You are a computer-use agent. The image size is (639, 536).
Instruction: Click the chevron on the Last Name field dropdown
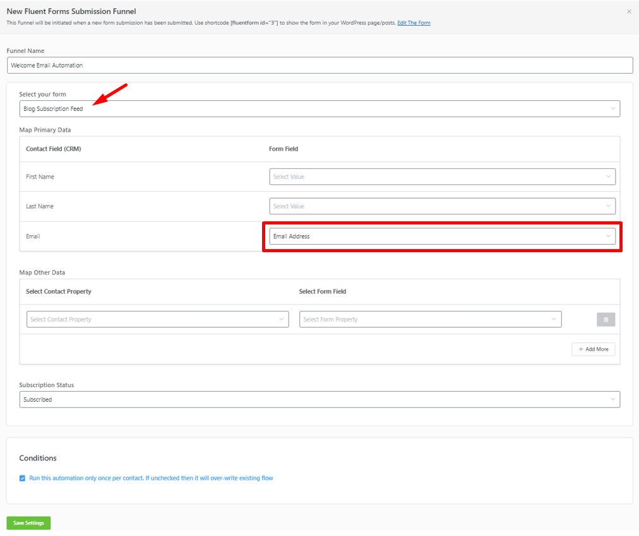point(608,206)
